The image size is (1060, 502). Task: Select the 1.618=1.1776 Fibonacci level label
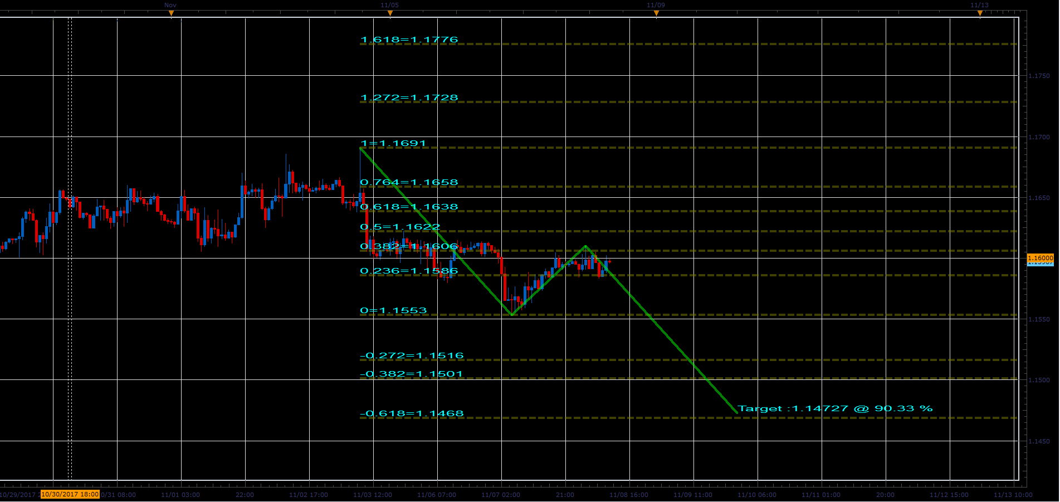click(x=409, y=40)
